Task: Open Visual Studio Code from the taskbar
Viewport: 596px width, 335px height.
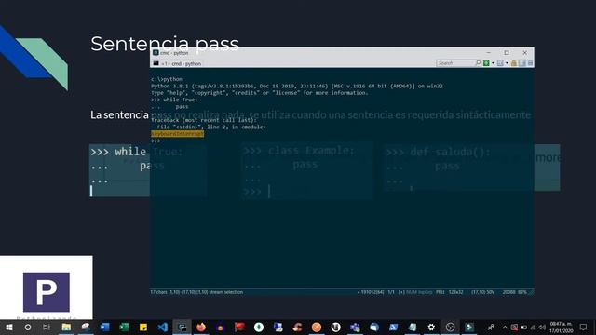Action: (163, 327)
